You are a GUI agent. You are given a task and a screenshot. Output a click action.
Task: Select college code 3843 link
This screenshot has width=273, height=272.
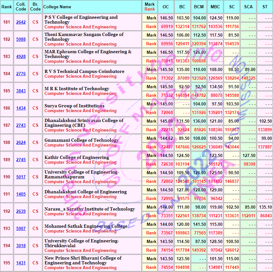21,91
